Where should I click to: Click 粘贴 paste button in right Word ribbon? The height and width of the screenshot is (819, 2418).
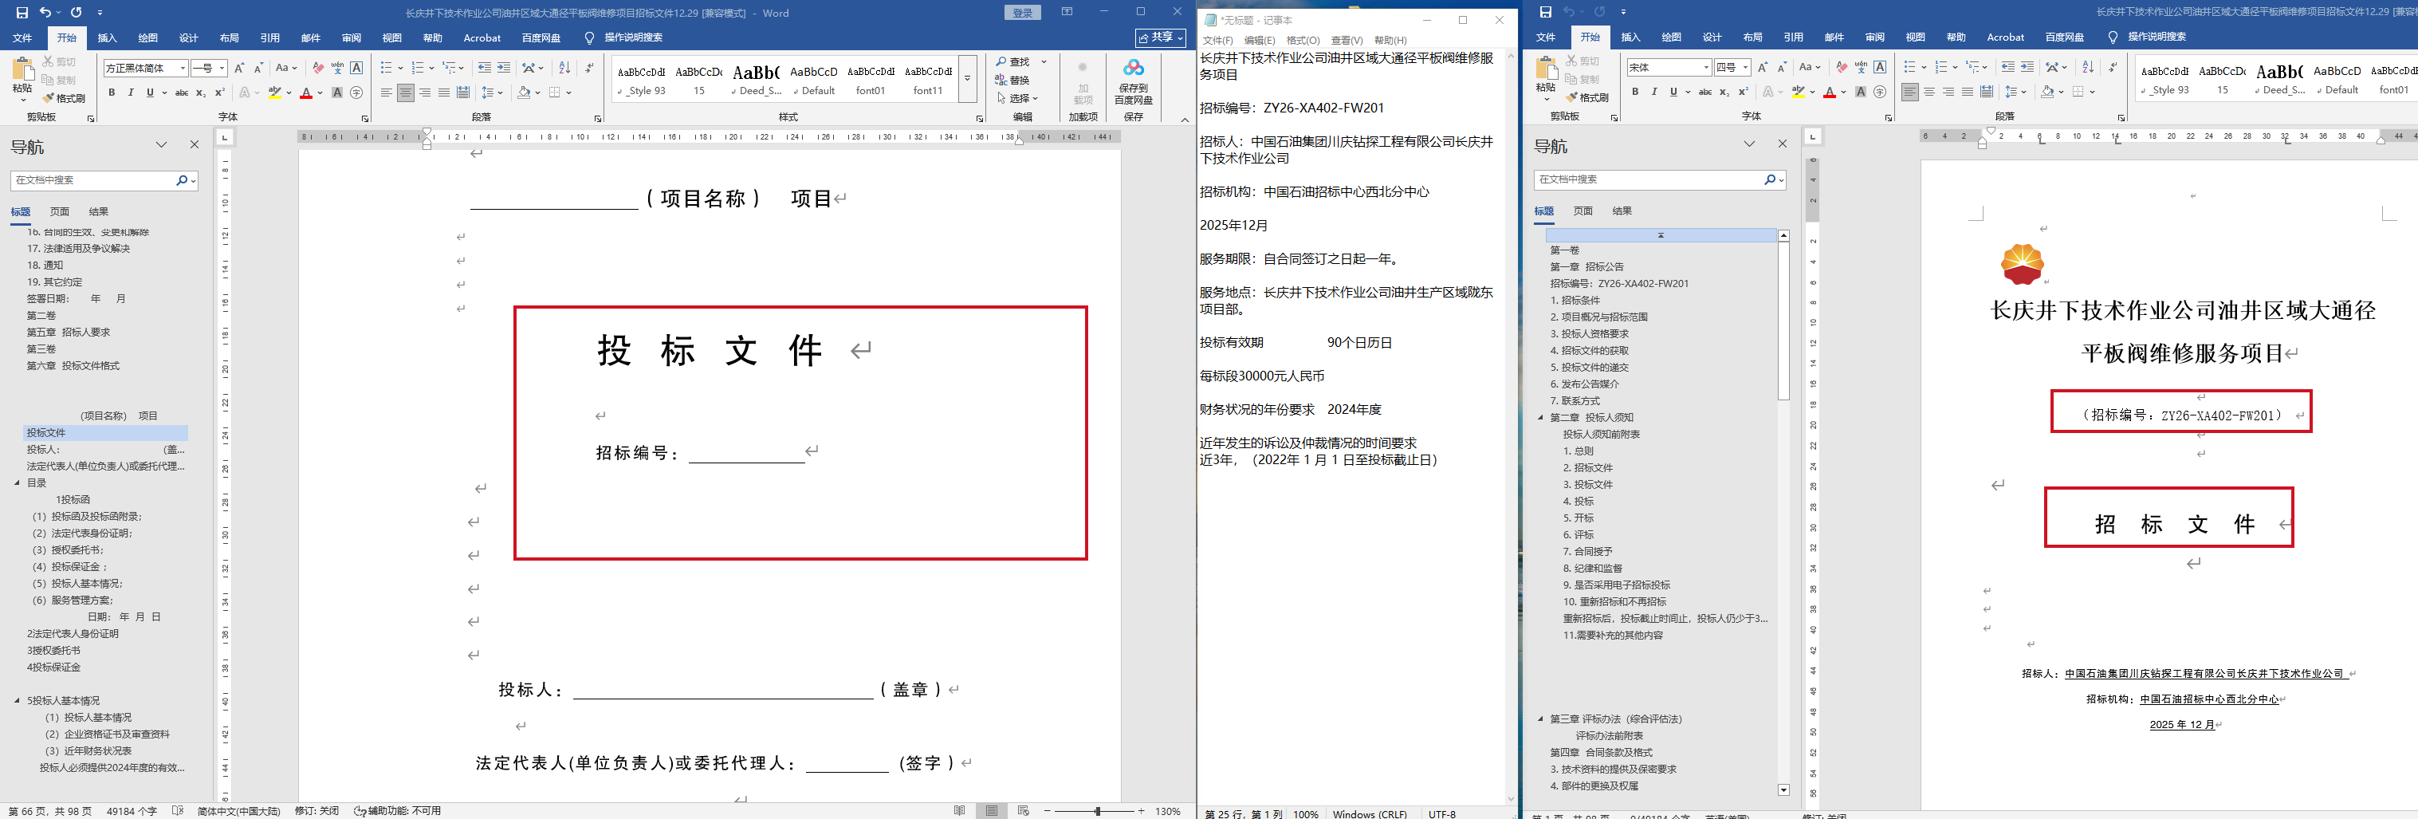point(1545,80)
